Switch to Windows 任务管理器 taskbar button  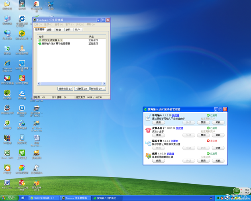(x=76, y=198)
